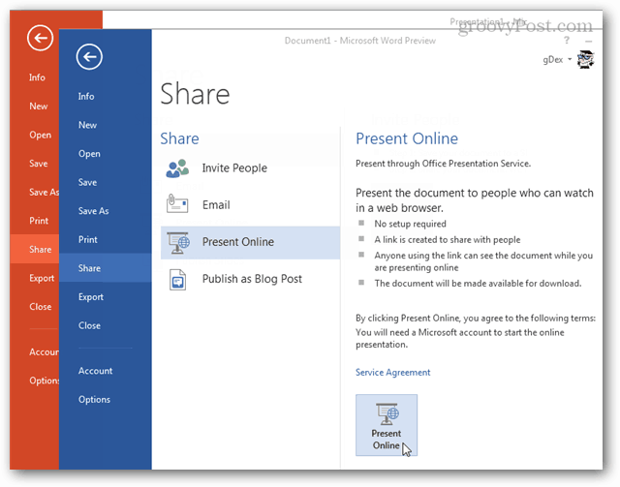
Task: Click the gDex username text
Action: [x=553, y=60]
